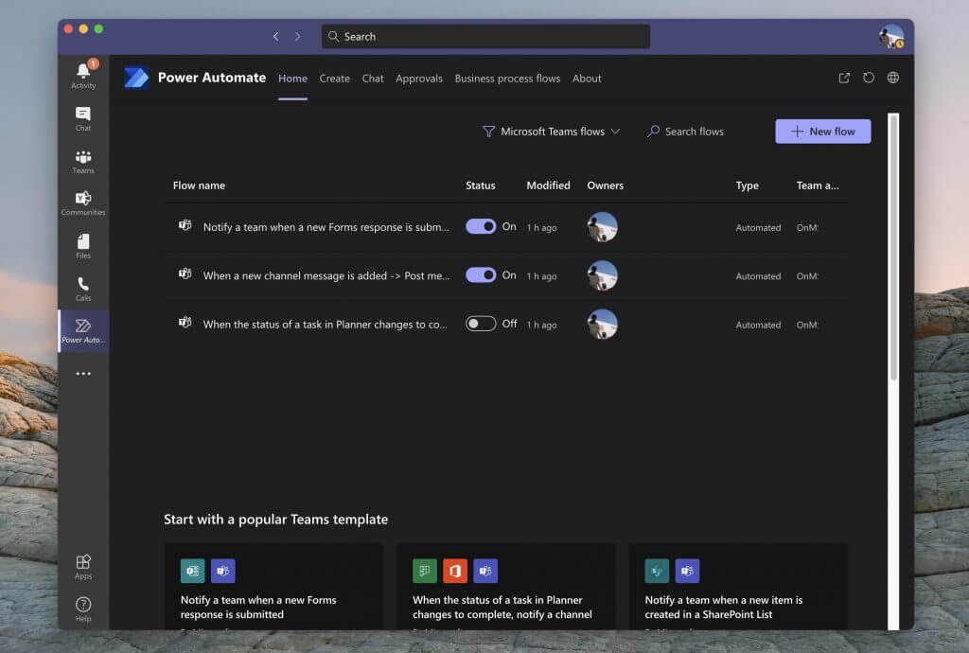Click Planner icon on Planner template card
The height and width of the screenshot is (653, 969).
(425, 571)
